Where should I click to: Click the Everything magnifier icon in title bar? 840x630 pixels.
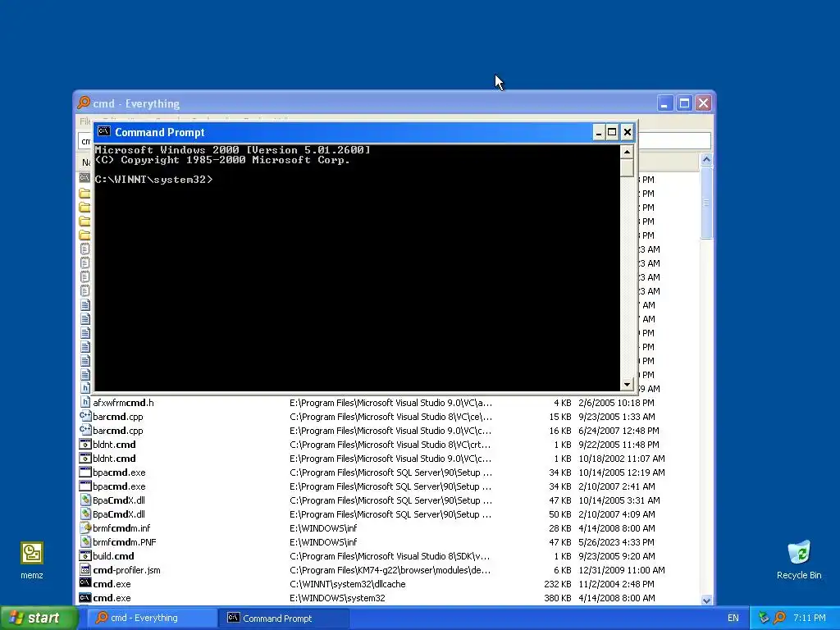(84, 103)
